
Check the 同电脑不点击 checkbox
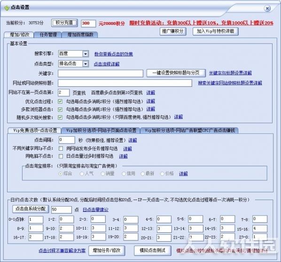[x=61, y=156]
